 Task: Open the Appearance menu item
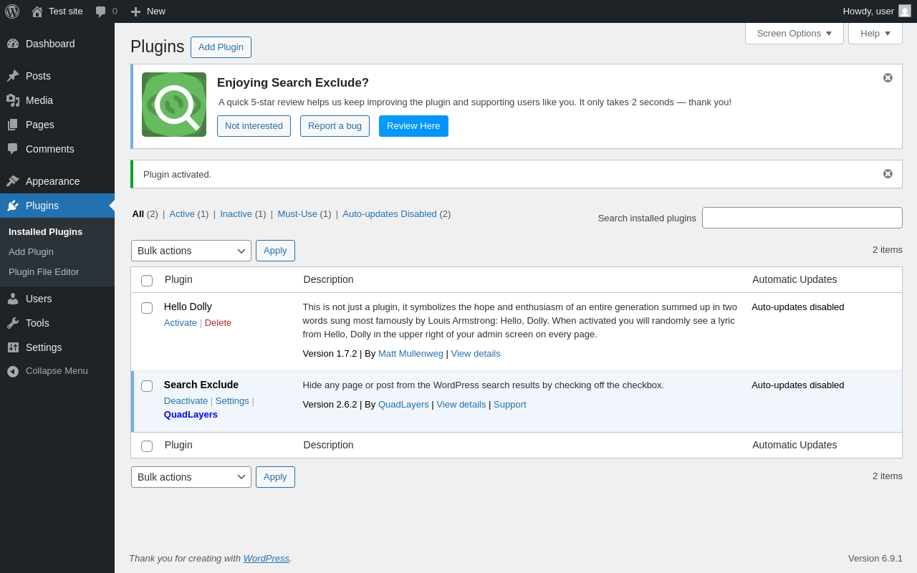[x=52, y=181]
